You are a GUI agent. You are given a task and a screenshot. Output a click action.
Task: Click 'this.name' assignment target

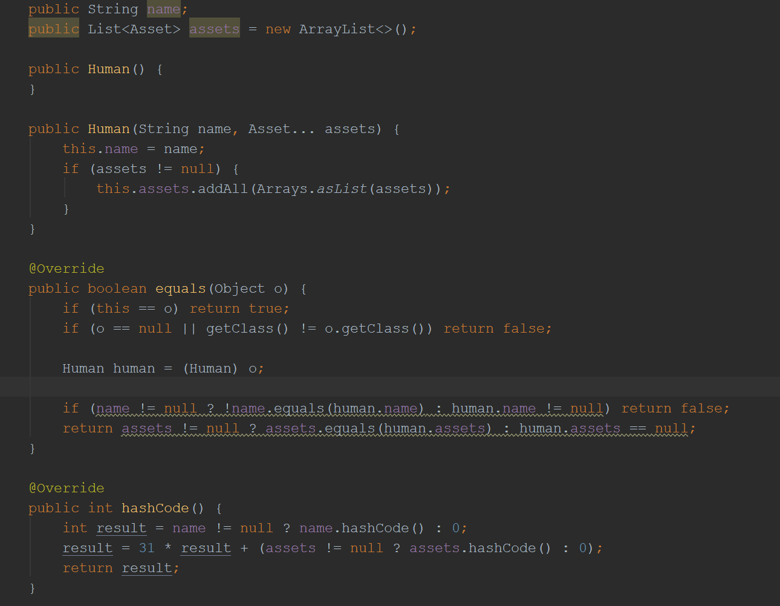100,149
